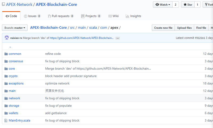
Task: Navigate to parent directory (..)
Action: [10, 47]
